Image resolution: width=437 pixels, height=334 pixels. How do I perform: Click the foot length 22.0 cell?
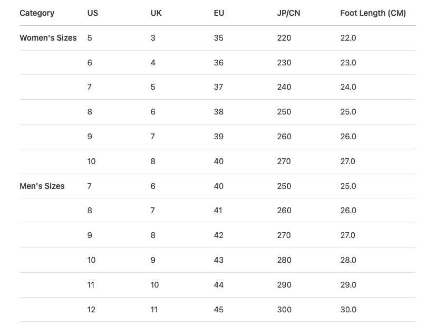[348, 38]
